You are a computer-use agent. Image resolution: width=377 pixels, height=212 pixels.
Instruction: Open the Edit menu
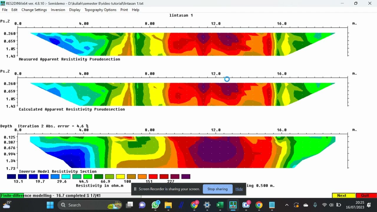[x=14, y=10]
